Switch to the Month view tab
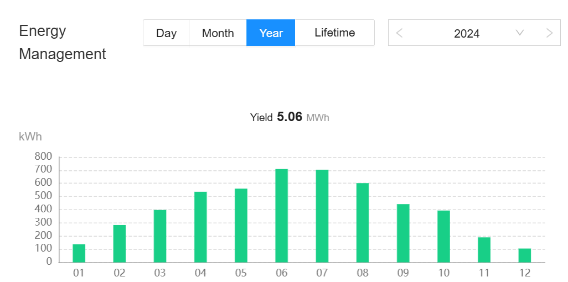Screen dimensions: 568x282 click(218, 33)
